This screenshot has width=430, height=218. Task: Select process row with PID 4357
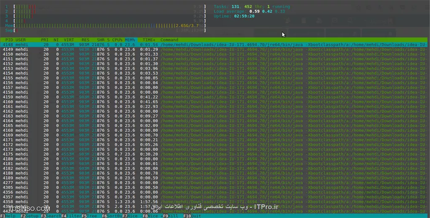(x=214, y=197)
